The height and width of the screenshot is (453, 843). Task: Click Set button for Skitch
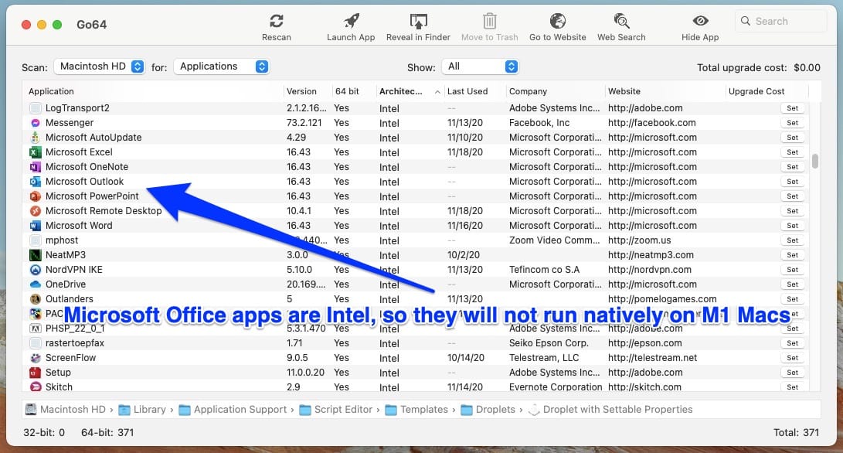[x=793, y=387]
